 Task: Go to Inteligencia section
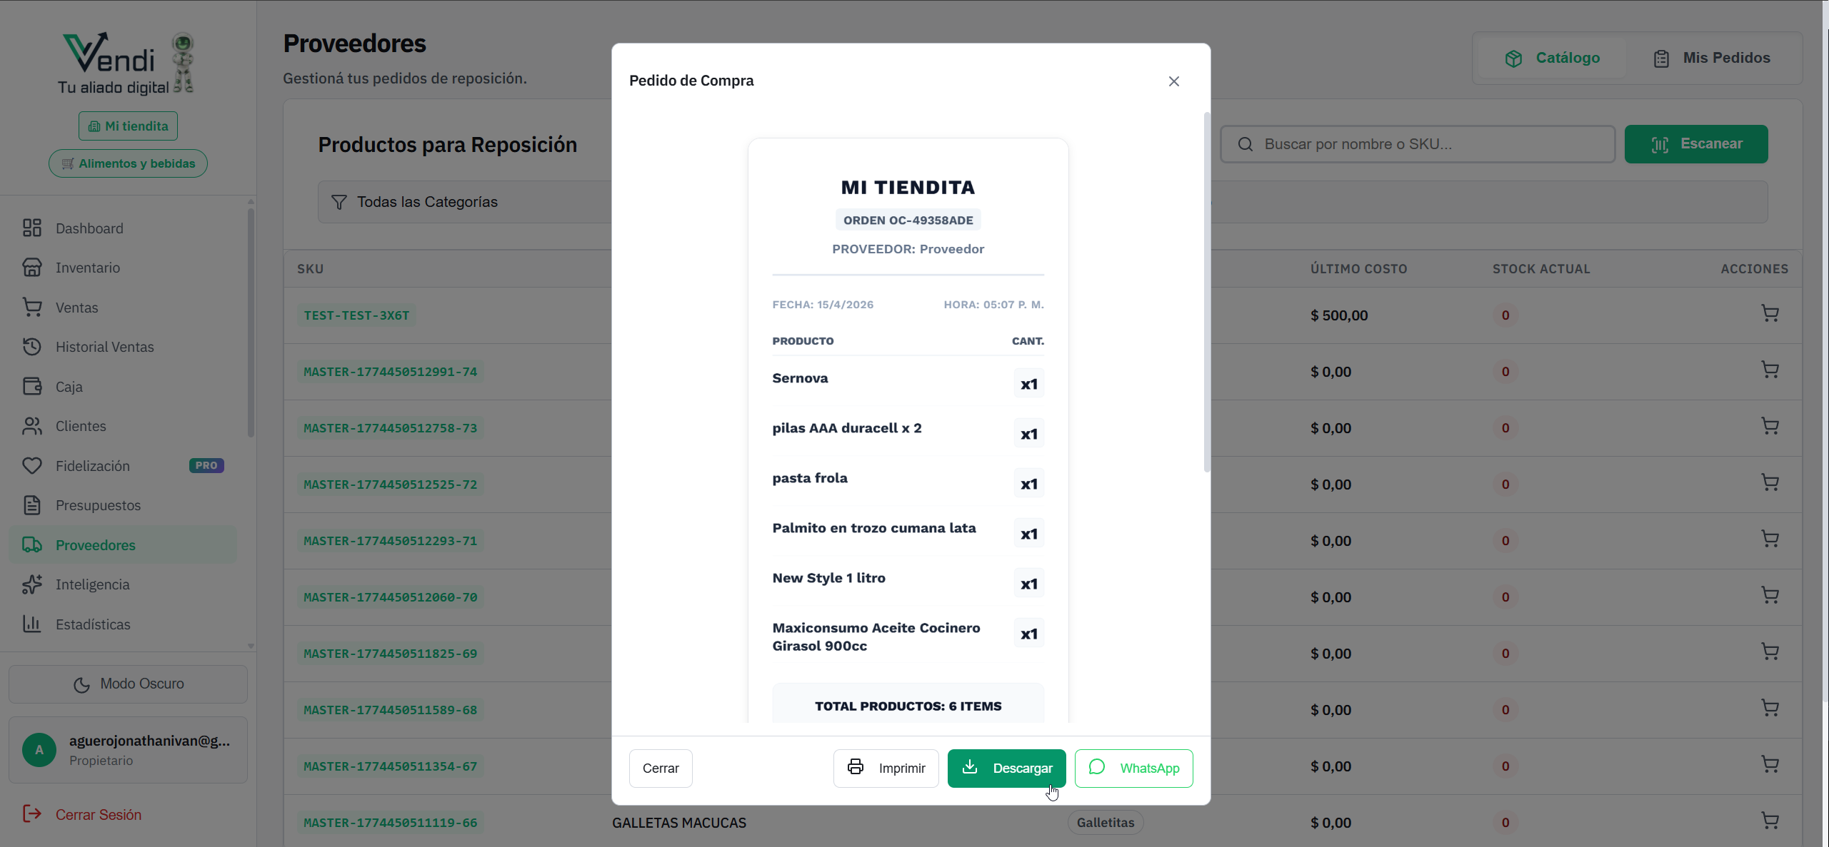click(93, 584)
